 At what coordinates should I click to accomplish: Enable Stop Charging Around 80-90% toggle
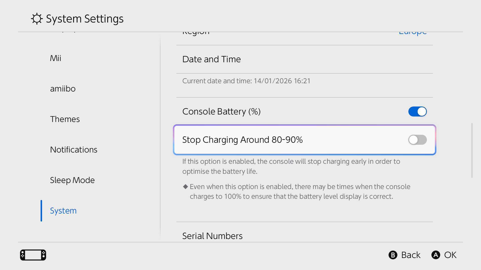(x=417, y=140)
